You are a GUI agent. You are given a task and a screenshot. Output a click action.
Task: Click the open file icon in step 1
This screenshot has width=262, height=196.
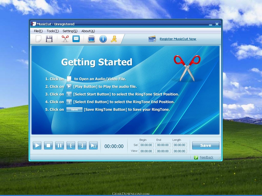pos(69,79)
